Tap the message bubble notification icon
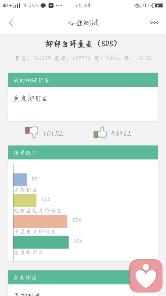 (43, 6)
